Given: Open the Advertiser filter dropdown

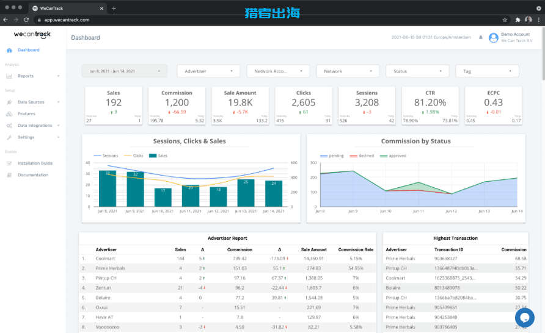Looking at the screenshot, I should tap(208, 71).
